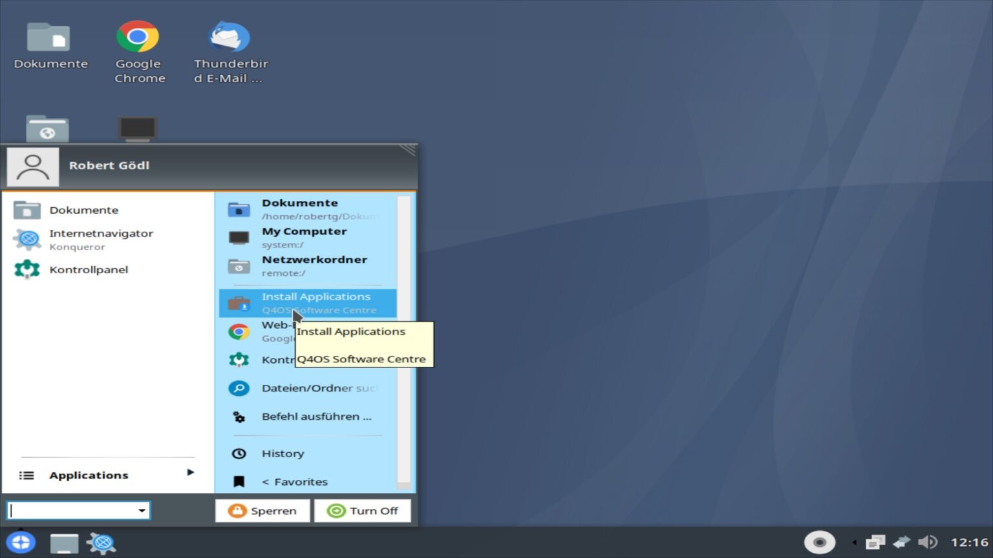The width and height of the screenshot is (993, 558).
Task: Open Befehl ausführen menu entry
Action: coord(315,417)
